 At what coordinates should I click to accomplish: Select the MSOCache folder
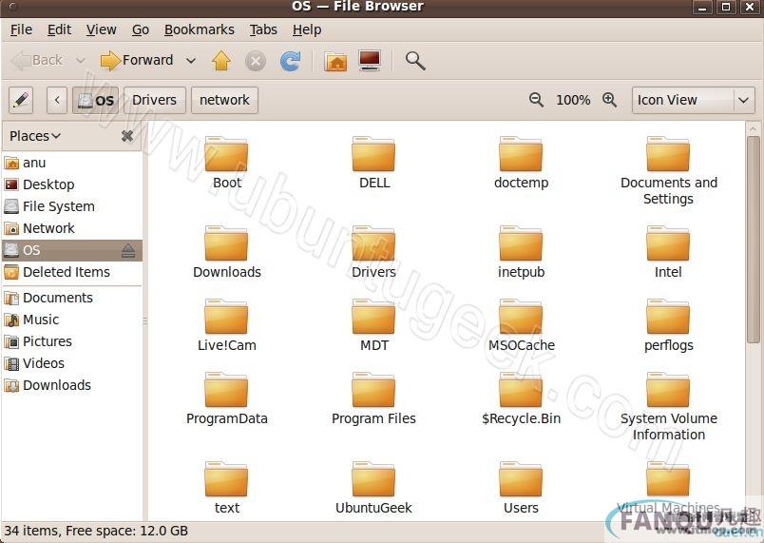521,325
